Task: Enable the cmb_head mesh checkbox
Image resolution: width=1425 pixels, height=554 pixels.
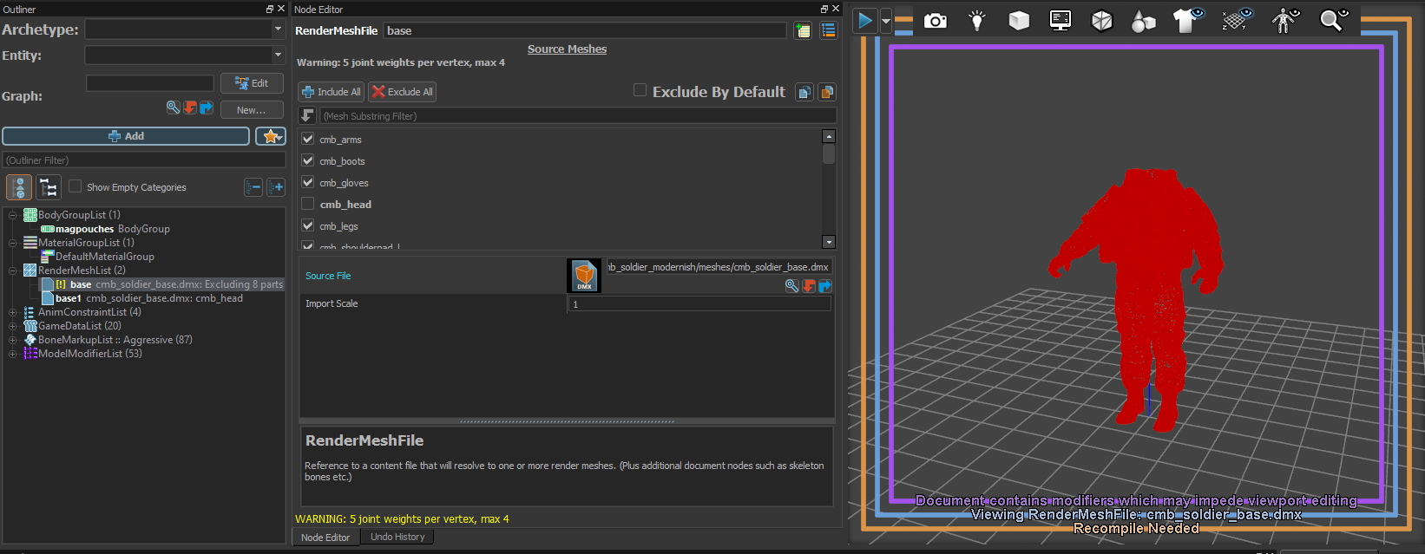Action: (x=307, y=204)
